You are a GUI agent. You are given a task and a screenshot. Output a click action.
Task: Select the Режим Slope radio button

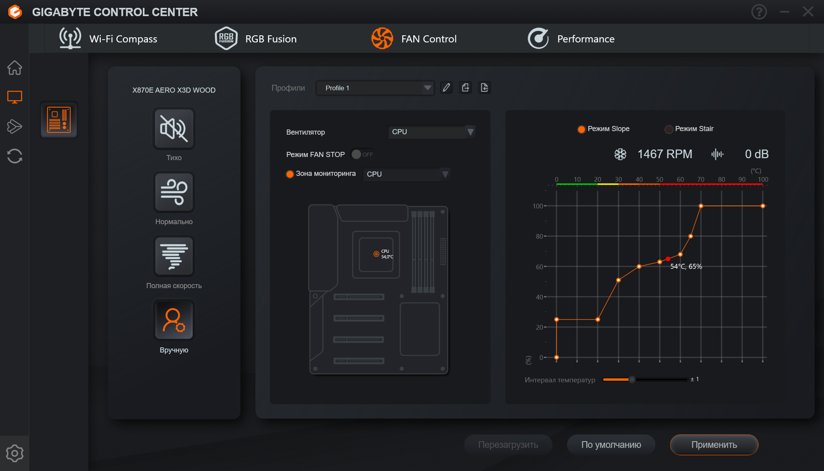(x=582, y=129)
